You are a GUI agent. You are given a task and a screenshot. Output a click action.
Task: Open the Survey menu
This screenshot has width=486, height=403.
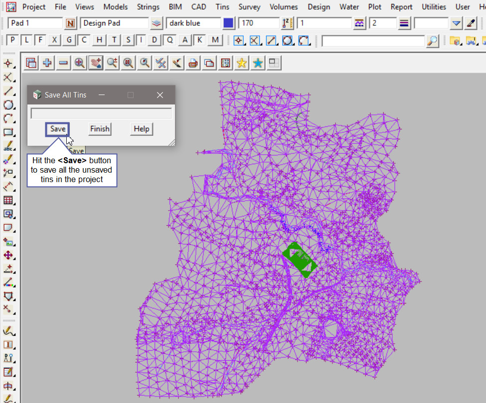click(249, 7)
